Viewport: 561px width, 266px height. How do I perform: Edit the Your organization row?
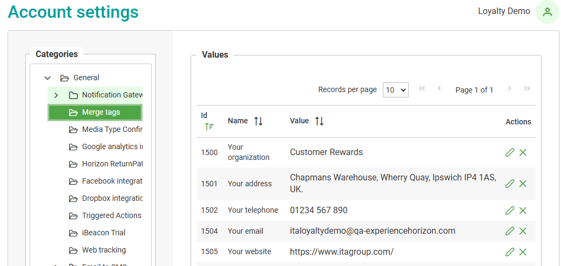(510, 152)
